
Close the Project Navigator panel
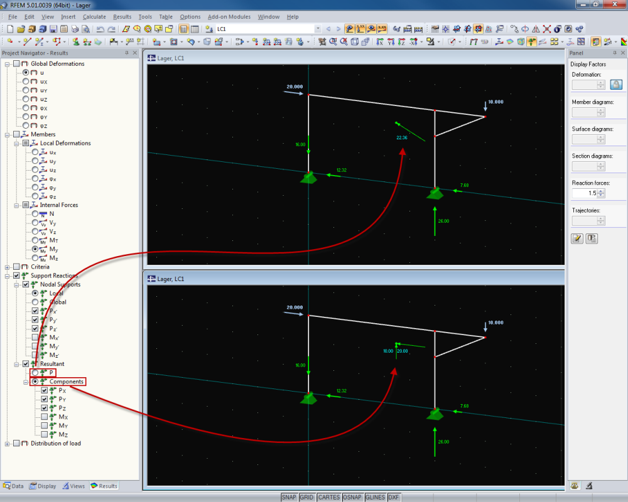coord(135,53)
